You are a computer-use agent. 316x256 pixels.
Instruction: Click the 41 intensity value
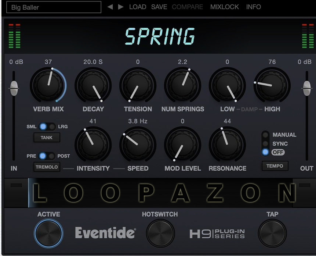pyautogui.click(x=93, y=121)
